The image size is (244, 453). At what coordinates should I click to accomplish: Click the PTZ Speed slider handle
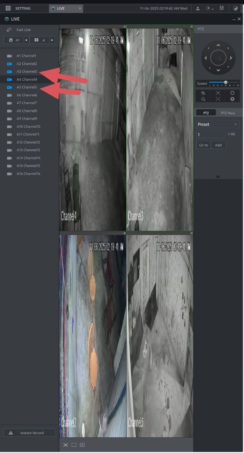(x=226, y=82)
